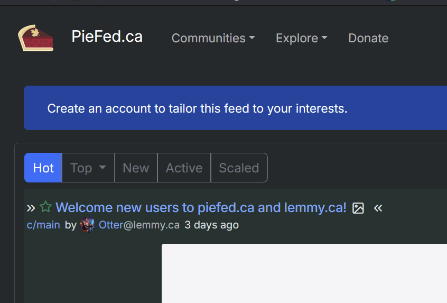Click Otter's user avatar image
Viewport: 447px width, 303px height.
tap(88, 225)
